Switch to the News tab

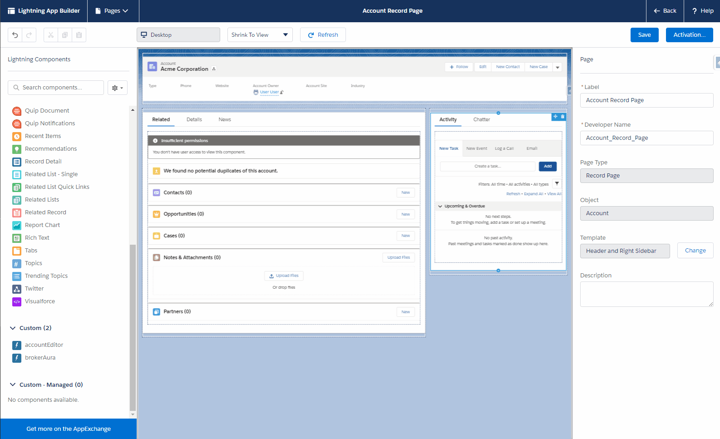coord(225,119)
